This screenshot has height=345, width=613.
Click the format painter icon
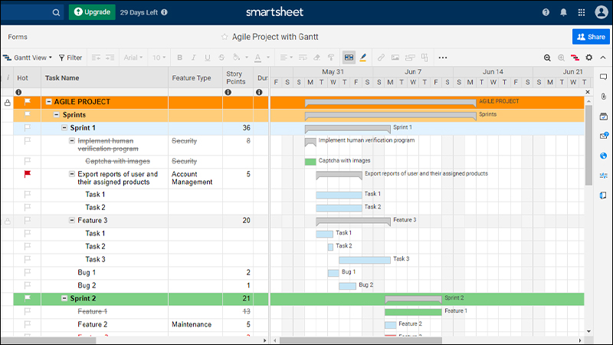pos(331,58)
